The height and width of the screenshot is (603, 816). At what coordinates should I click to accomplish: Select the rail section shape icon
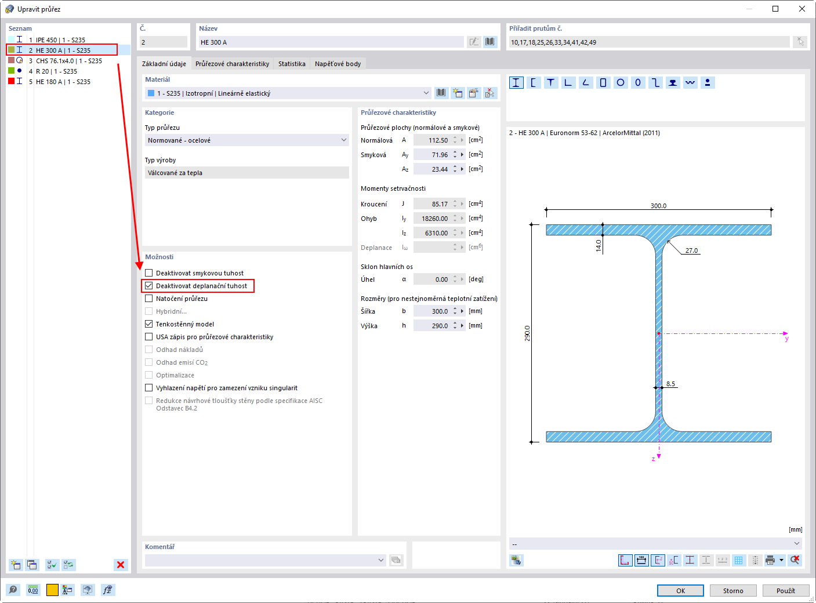(x=673, y=82)
